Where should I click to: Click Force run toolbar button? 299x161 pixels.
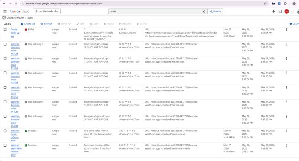[65, 24]
